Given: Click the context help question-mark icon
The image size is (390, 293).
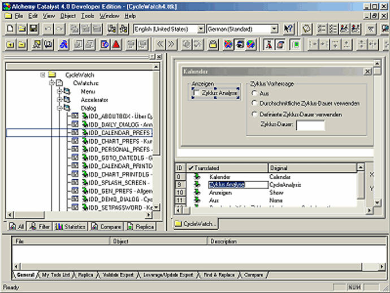Looking at the screenshot, I should pyautogui.click(x=289, y=29).
